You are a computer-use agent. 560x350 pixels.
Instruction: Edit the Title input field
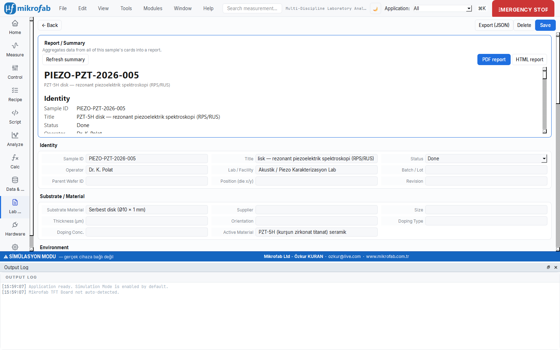tap(316, 159)
